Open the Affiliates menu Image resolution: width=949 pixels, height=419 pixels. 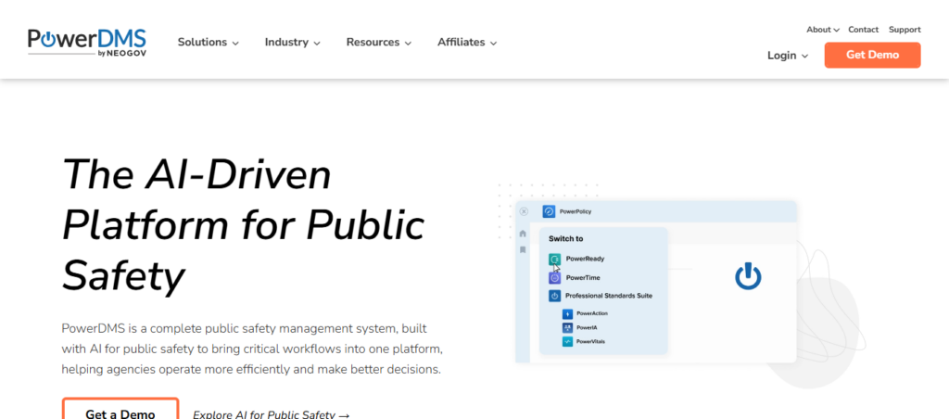(x=467, y=42)
